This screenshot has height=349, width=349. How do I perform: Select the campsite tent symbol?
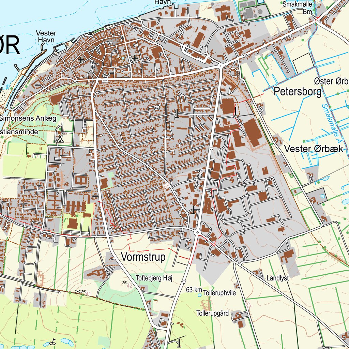(x=59, y=138)
